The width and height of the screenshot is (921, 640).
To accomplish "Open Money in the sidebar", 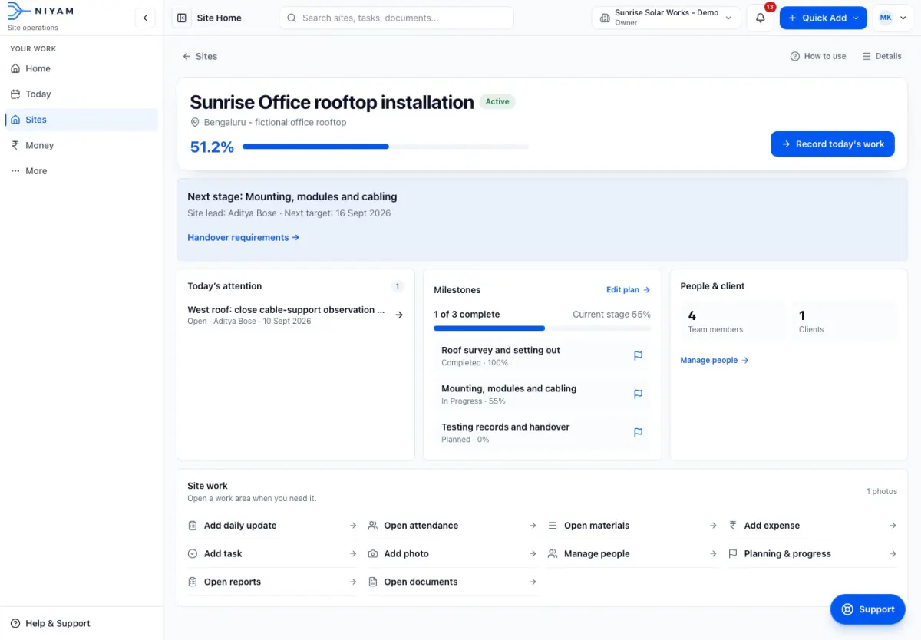I will (x=81, y=145).
